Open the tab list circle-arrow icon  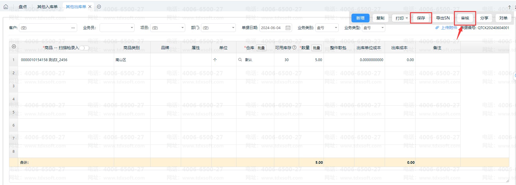point(99,7)
